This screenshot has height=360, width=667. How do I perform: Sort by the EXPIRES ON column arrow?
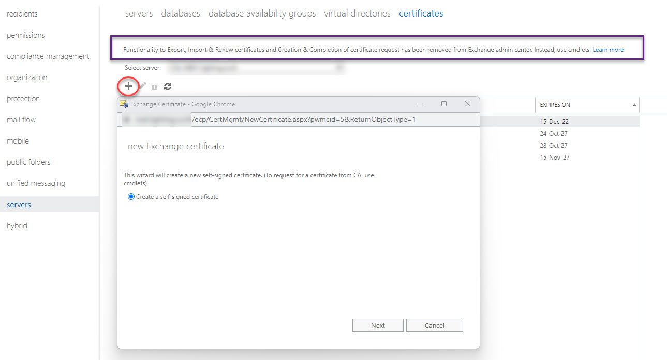[634, 105]
